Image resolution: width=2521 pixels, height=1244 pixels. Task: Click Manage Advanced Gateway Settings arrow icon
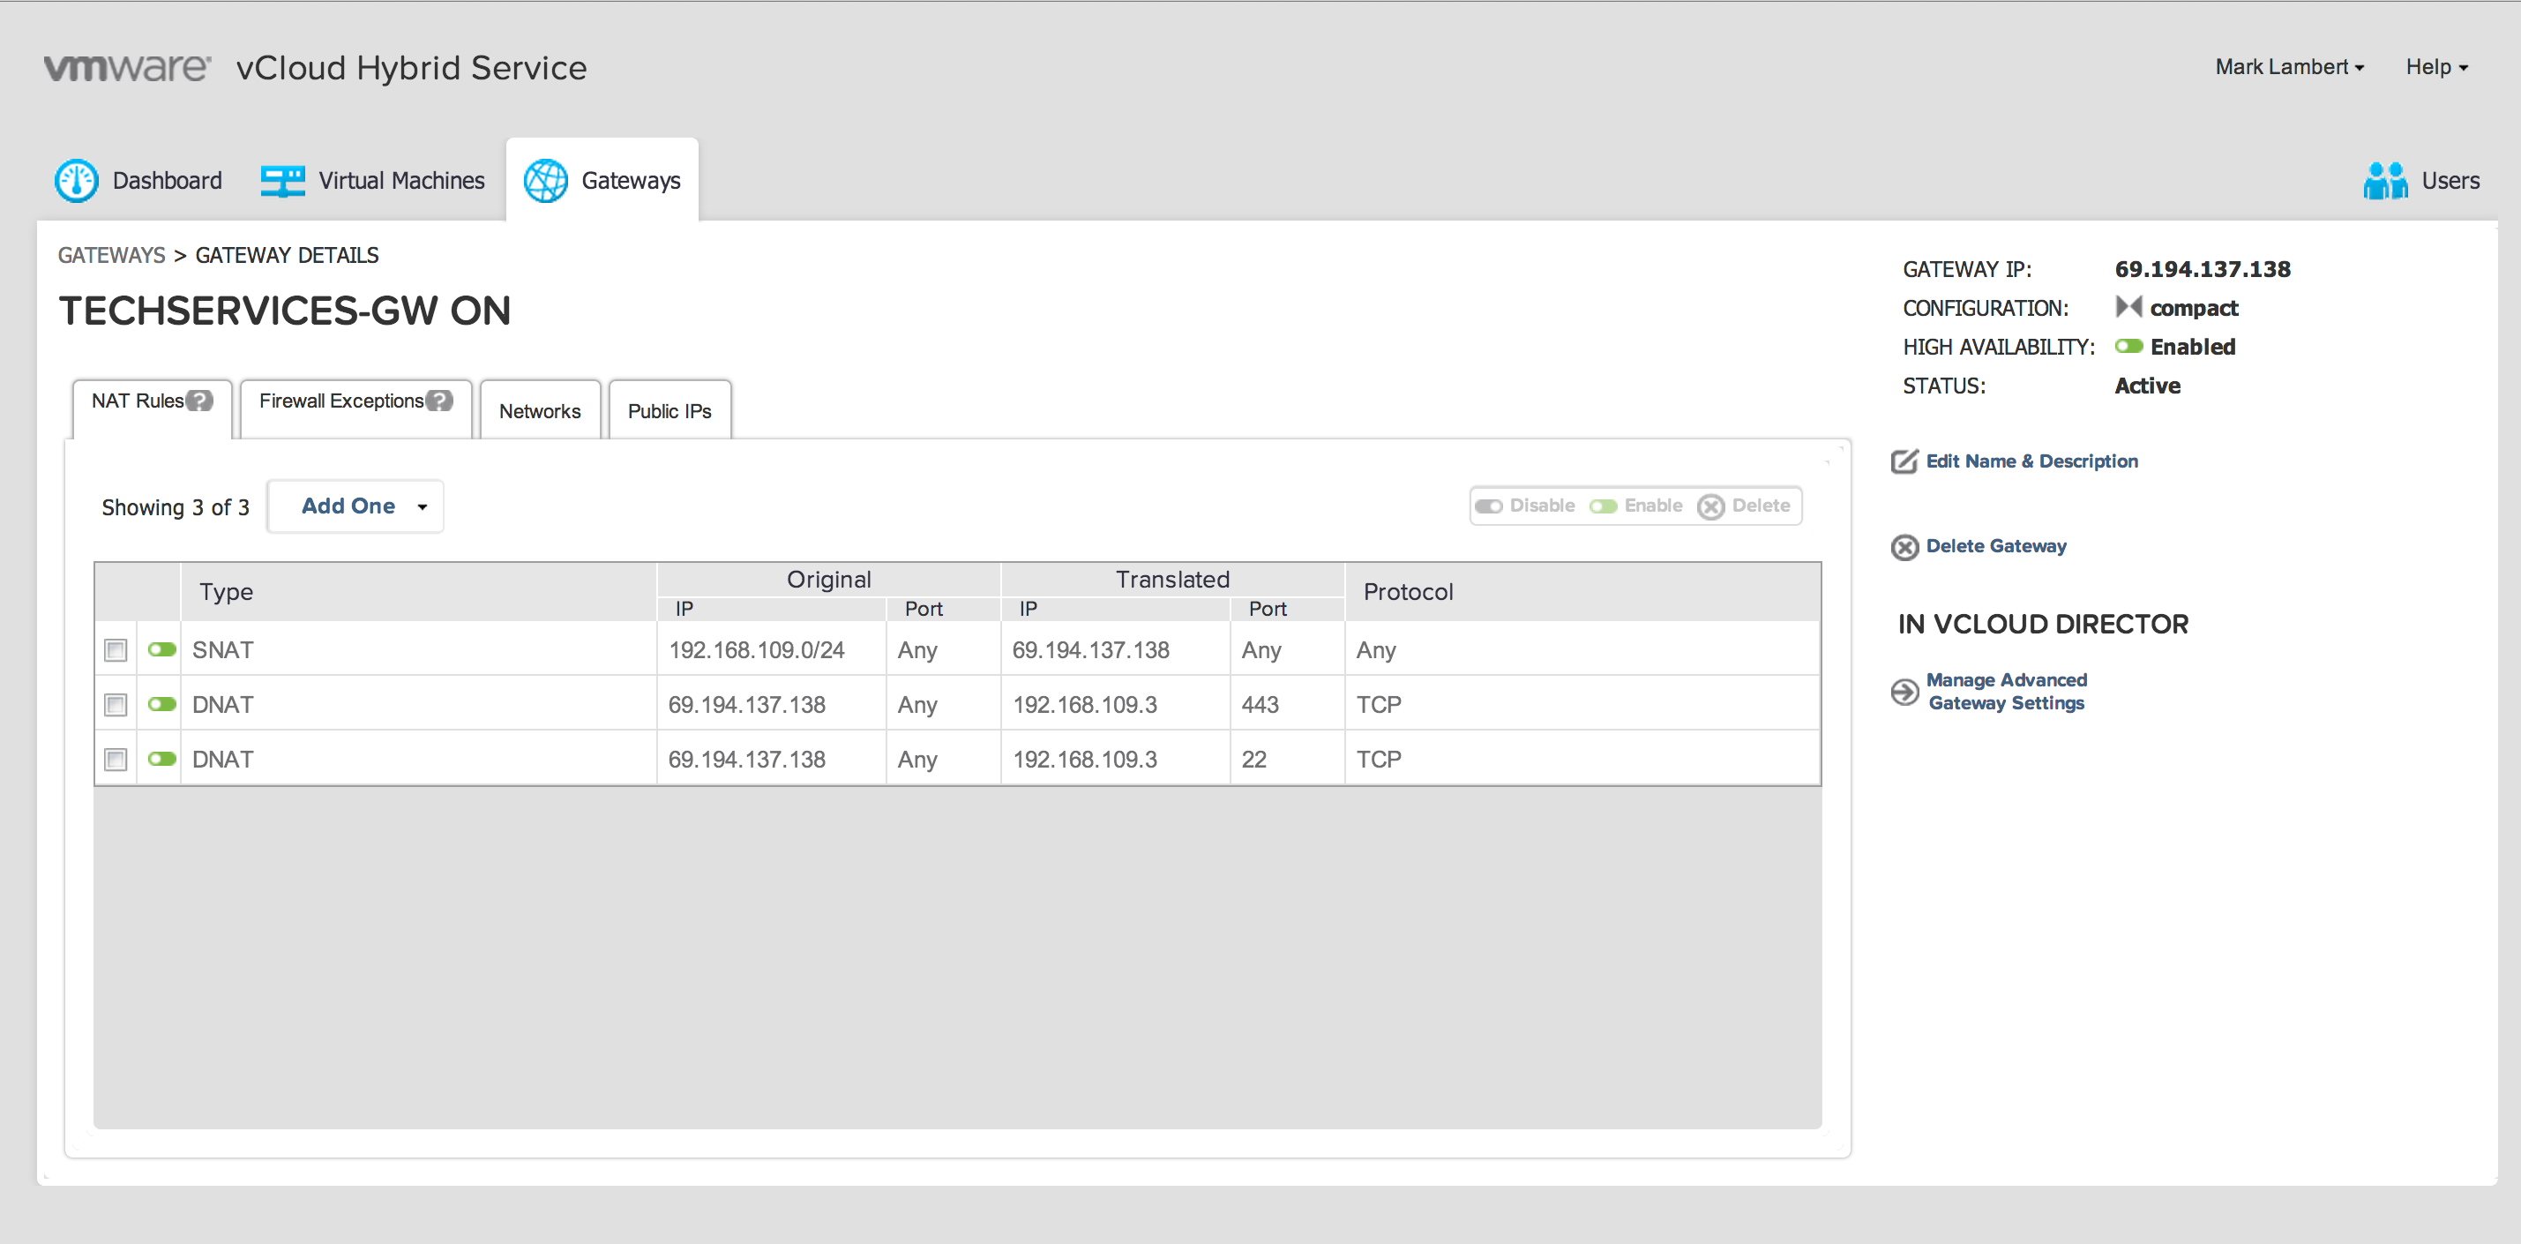(x=1904, y=692)
